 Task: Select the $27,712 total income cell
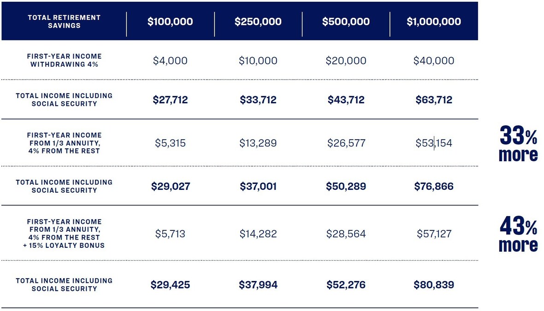pos(170,100)
